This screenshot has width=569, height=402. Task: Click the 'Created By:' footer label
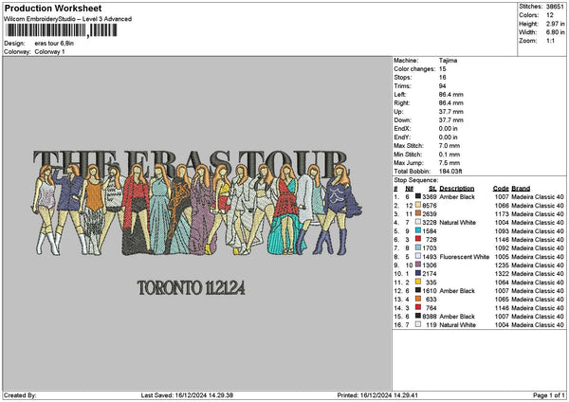point(20,395)
